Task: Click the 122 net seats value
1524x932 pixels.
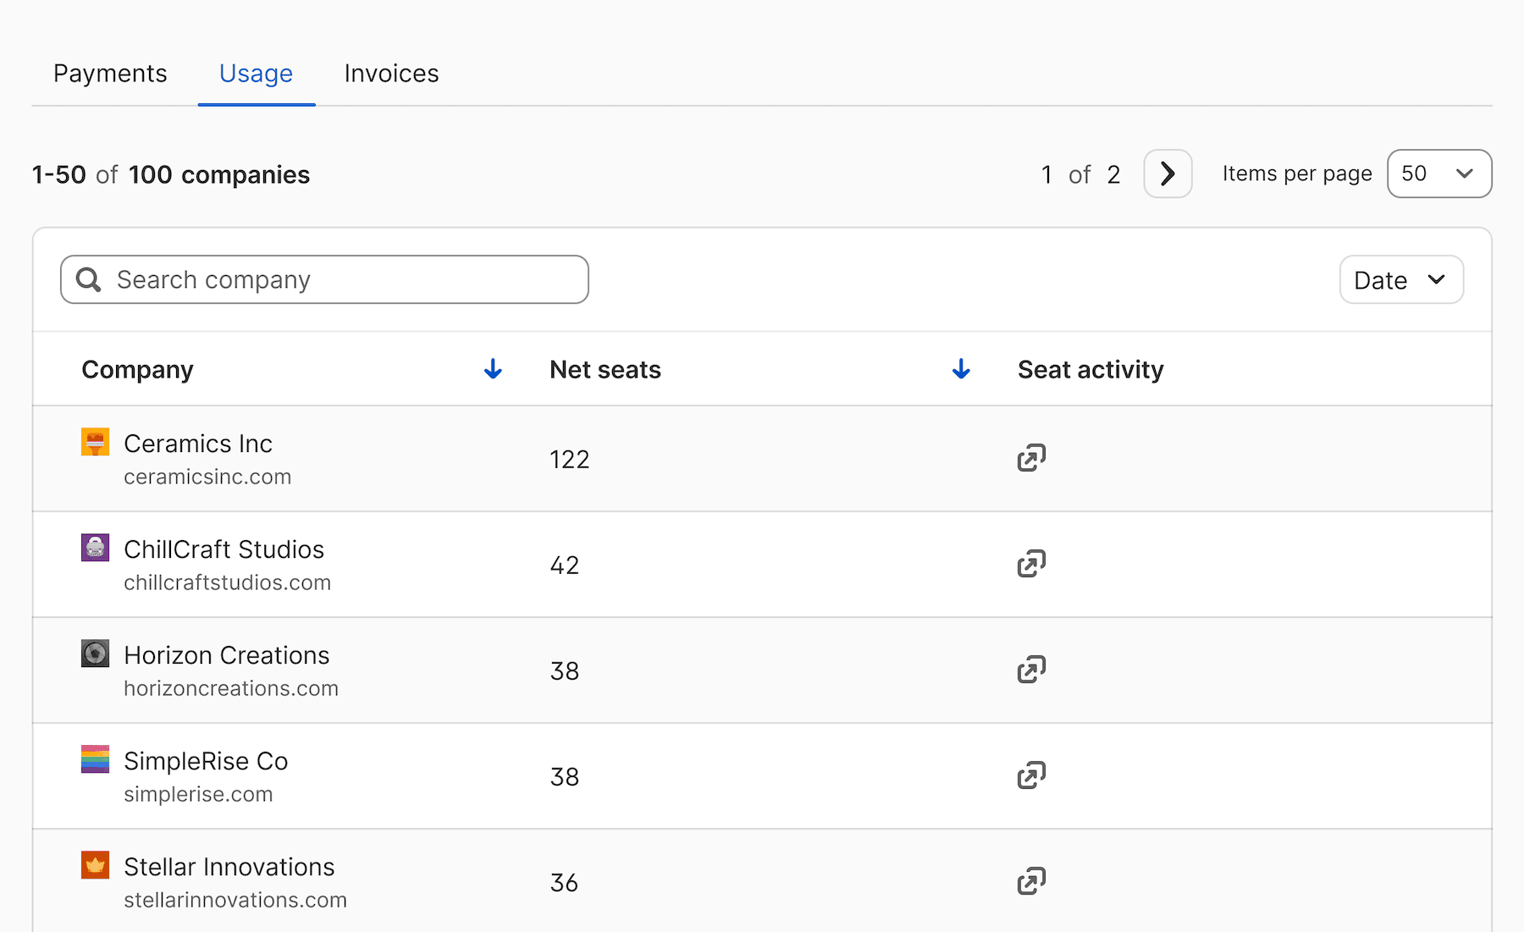Action: (x=570, y=459)
